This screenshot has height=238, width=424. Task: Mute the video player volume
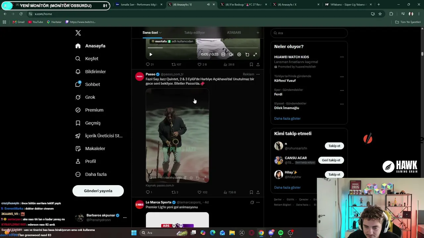[231, 55]
